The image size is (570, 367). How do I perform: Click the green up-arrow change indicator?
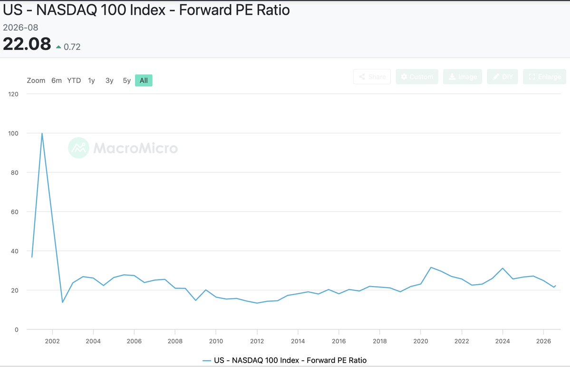[58, 47]
